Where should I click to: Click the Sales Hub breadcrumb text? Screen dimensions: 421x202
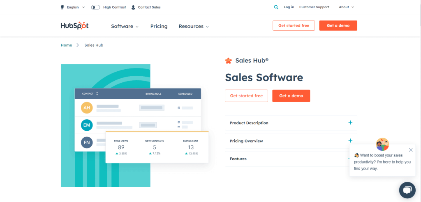(x=94, y=45)
